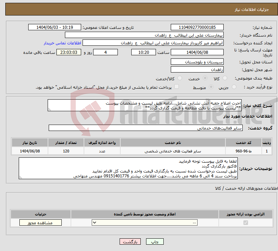Click the شهر محل تحویل field زاهدان
Viewport: 278px width, 251px height.
[197, 69]
